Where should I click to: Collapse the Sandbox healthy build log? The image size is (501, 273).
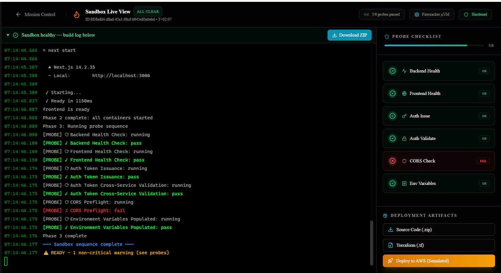[x=8, y=35]
